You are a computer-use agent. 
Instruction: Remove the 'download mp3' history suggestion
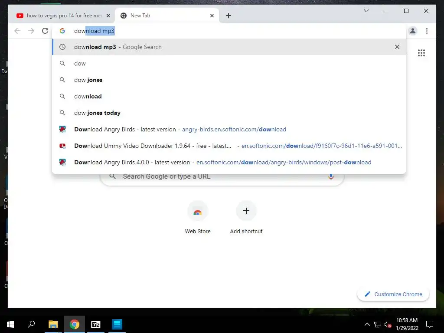(x=397, y=47)
